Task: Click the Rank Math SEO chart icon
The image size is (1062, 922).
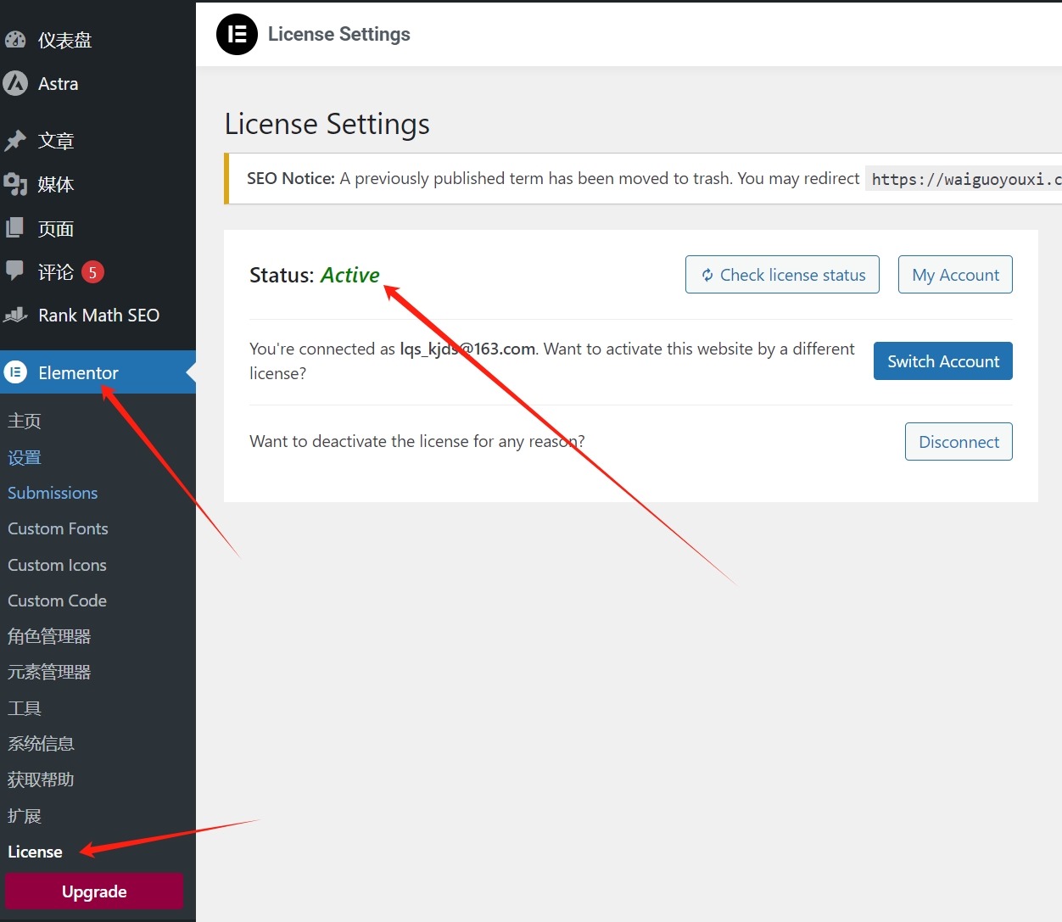Action: point(15,315)
